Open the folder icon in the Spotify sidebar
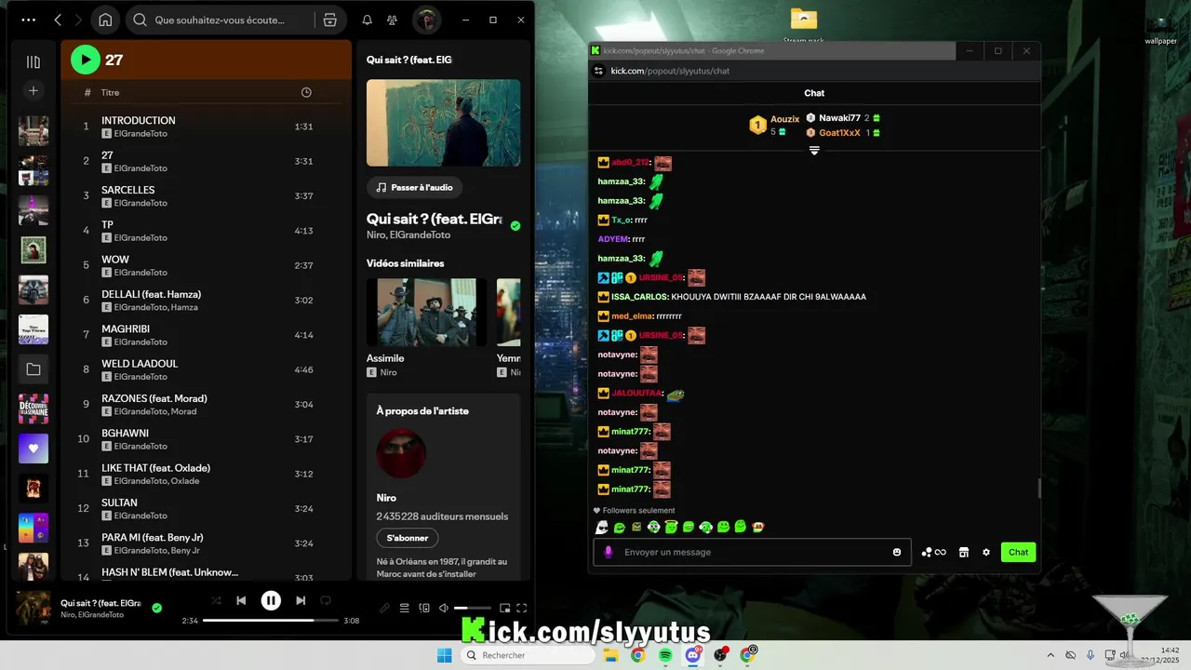 [33, 369]
